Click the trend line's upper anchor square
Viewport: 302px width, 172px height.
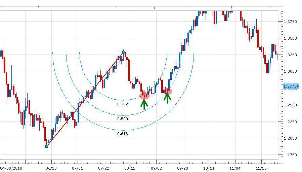[124, 52]
